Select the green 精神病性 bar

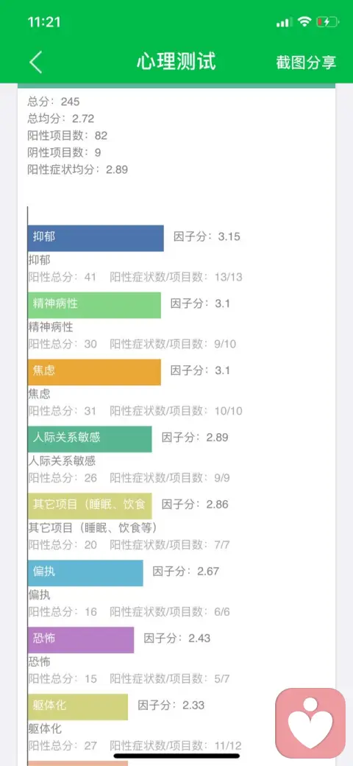pos(94,305)
